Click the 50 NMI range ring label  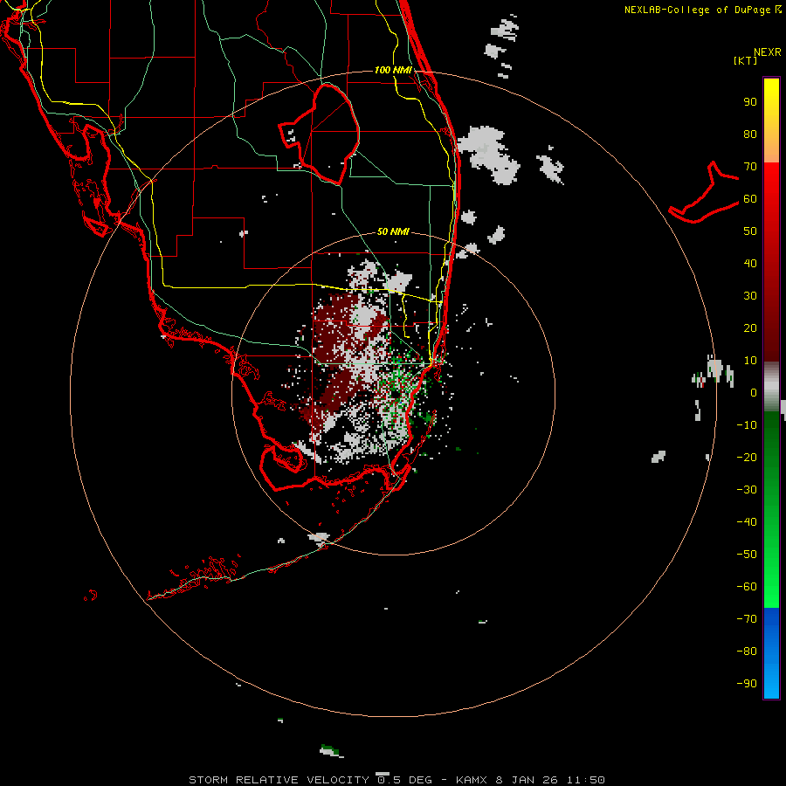(x=394, y=231)
